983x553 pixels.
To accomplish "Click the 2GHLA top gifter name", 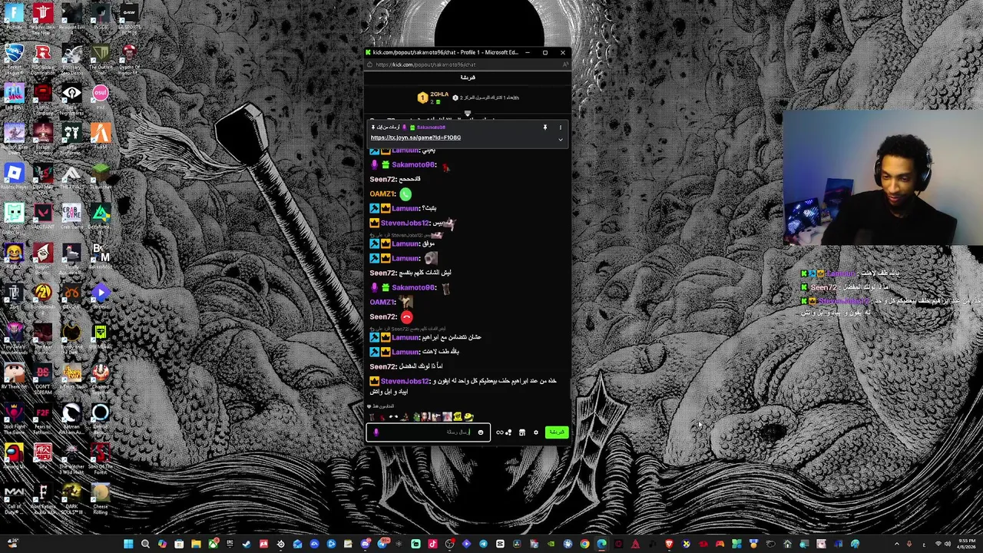I will pos(439,94).
